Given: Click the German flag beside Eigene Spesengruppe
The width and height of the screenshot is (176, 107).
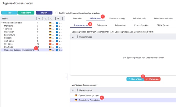Looking at the screenshot, I should [76, 95].
